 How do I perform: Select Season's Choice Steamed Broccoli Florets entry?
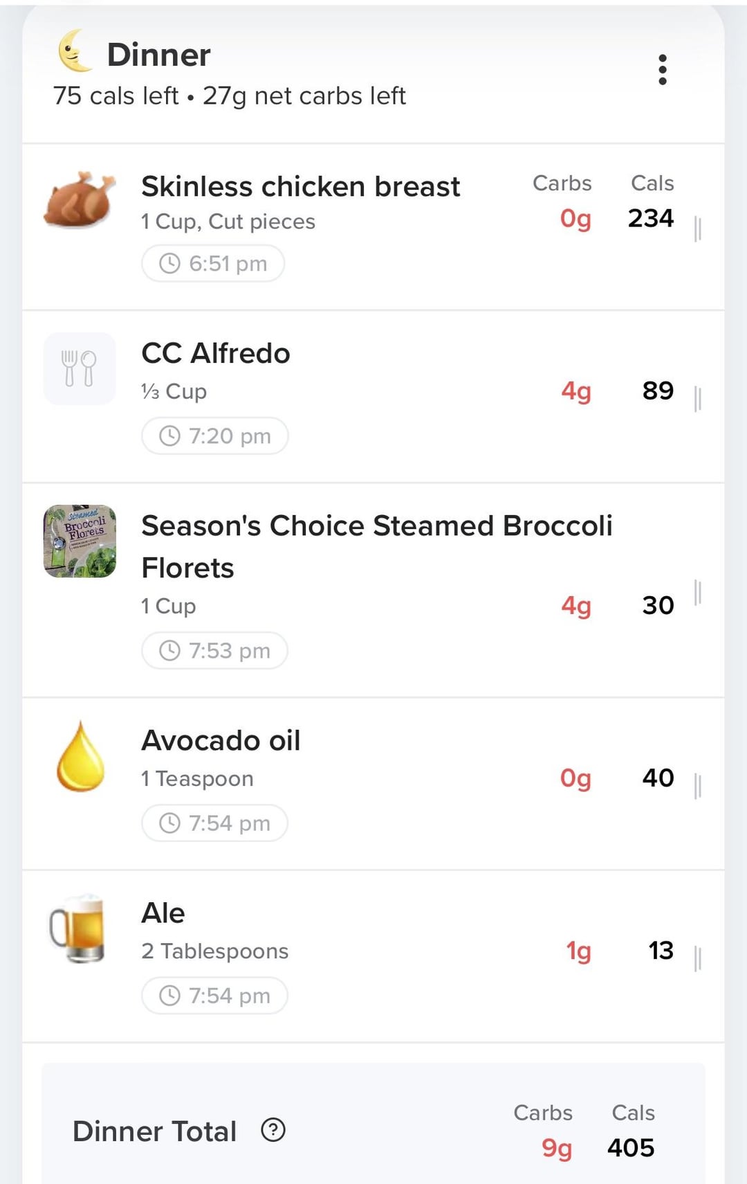tap(373, 591)
